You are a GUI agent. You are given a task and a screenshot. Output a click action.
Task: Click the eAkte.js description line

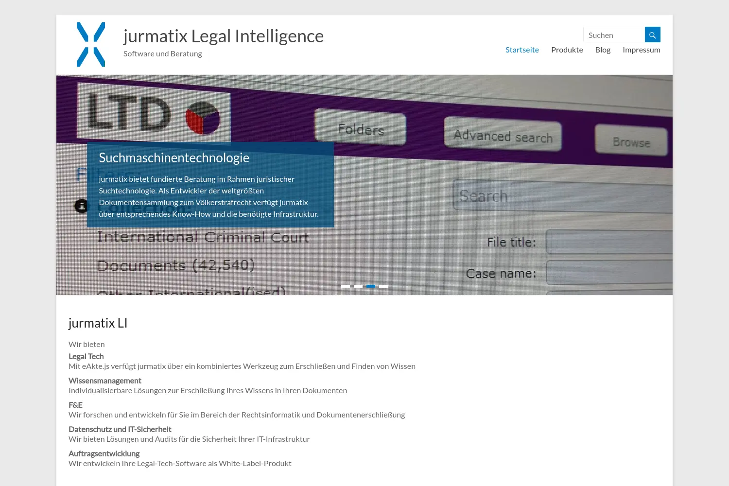point(242,366)
